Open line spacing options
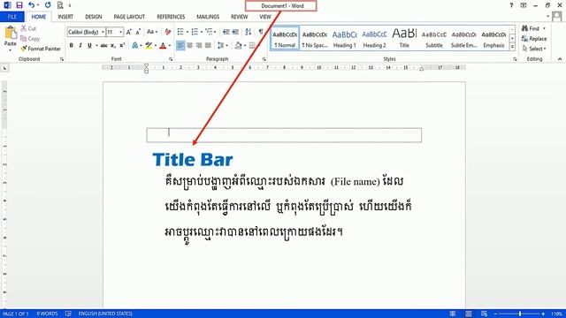This screenshot has width=566, height=318. (222, 45)
